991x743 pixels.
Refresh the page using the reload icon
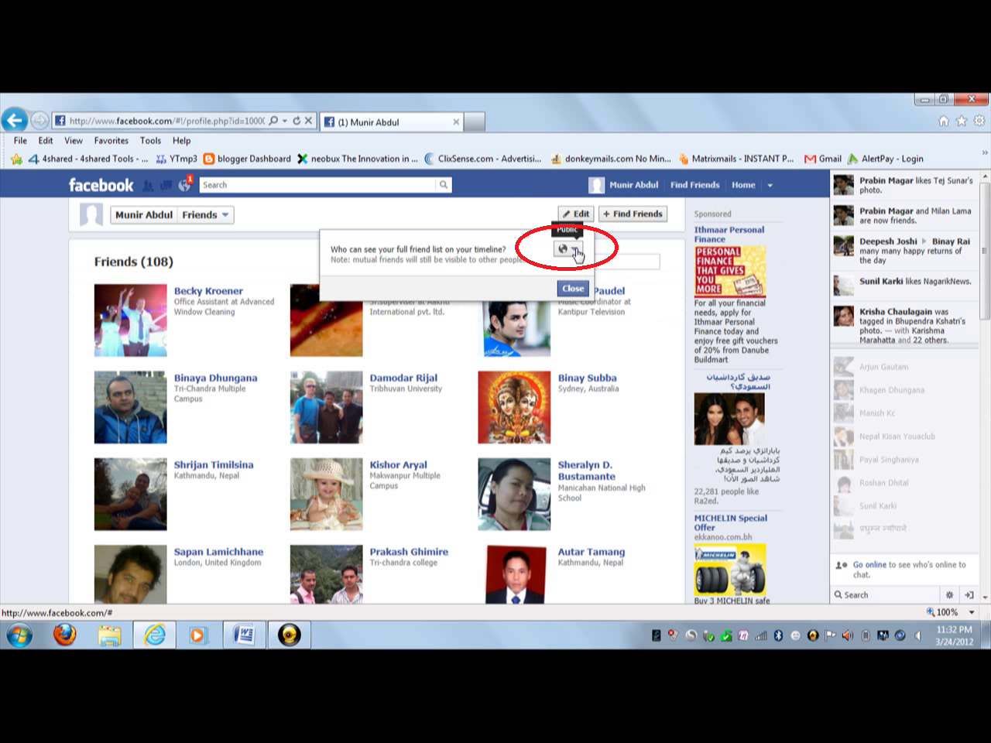[297, 121]
